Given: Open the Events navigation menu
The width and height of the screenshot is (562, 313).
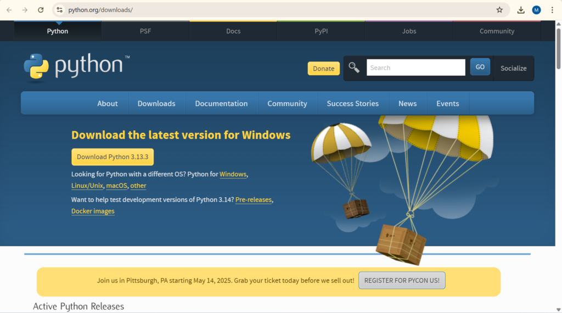Looking at the screenshot, I should click(447, 103).
